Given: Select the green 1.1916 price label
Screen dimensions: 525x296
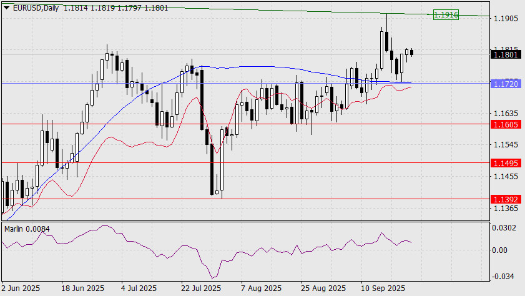Looking at the screenshot, I should 446,14.
